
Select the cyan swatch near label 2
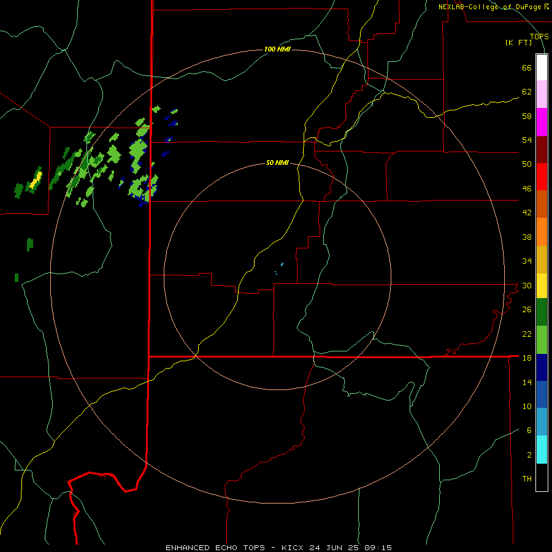tap(542, 450)
